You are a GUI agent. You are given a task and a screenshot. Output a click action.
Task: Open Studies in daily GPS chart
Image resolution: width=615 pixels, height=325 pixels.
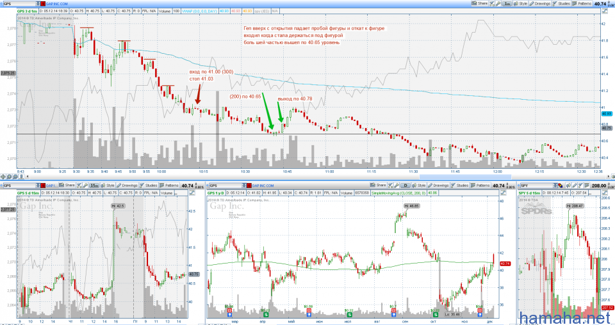point(459,185)
